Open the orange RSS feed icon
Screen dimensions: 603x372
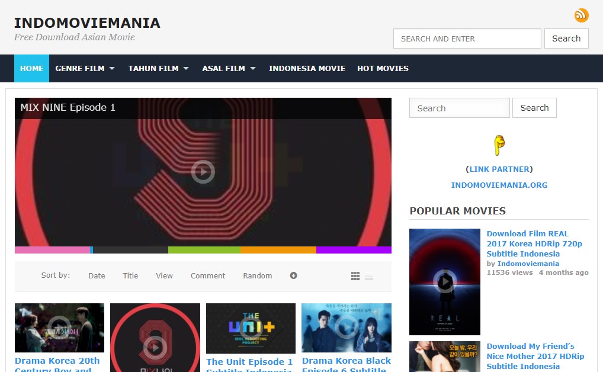[582, 15]
